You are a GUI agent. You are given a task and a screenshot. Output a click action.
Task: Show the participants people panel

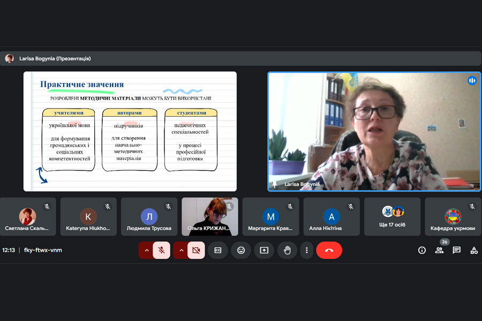pyautogui.click(x=439, y=250)
